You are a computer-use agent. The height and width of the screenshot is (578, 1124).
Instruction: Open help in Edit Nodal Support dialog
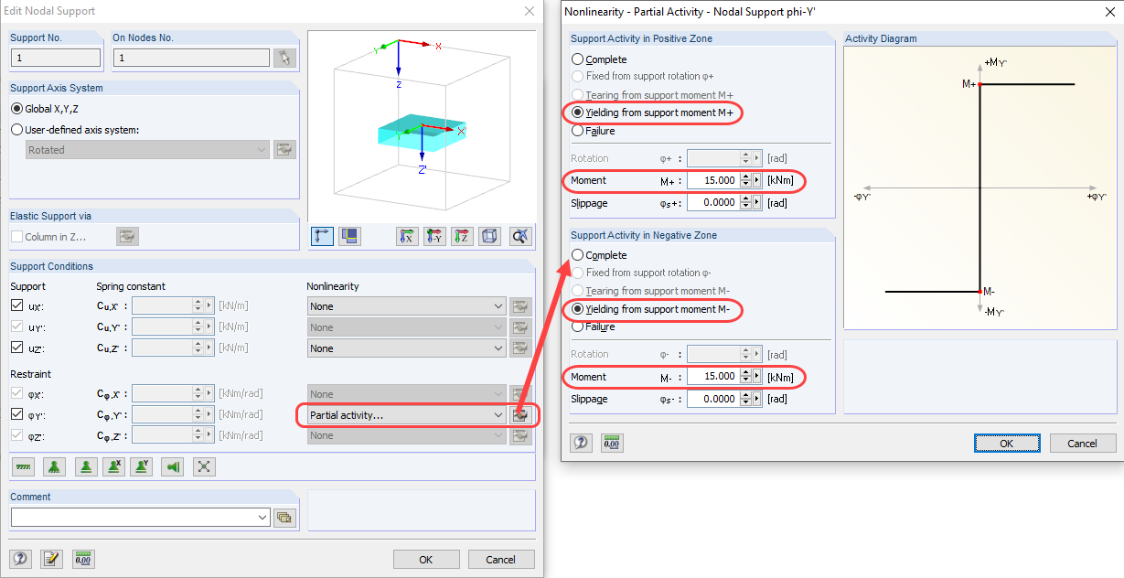20,559
